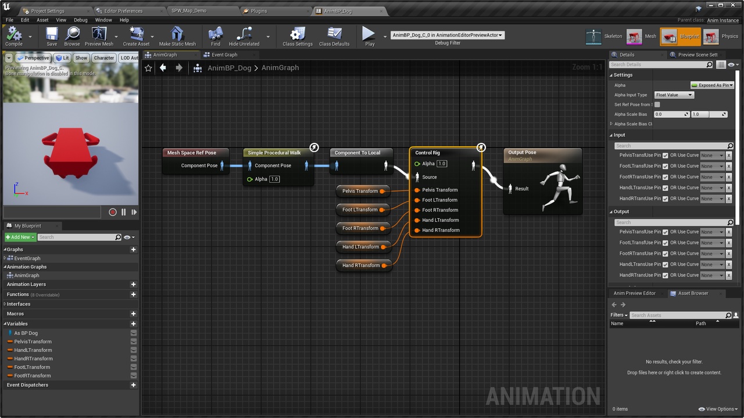Open Class Settings
744x418 pixels.
coord(298,35)
